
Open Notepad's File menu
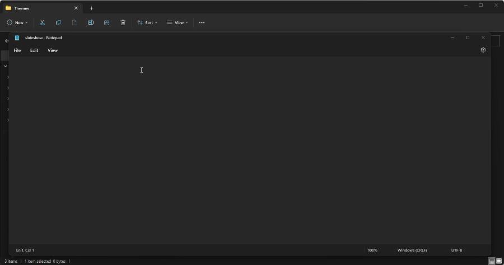[17, 50]
